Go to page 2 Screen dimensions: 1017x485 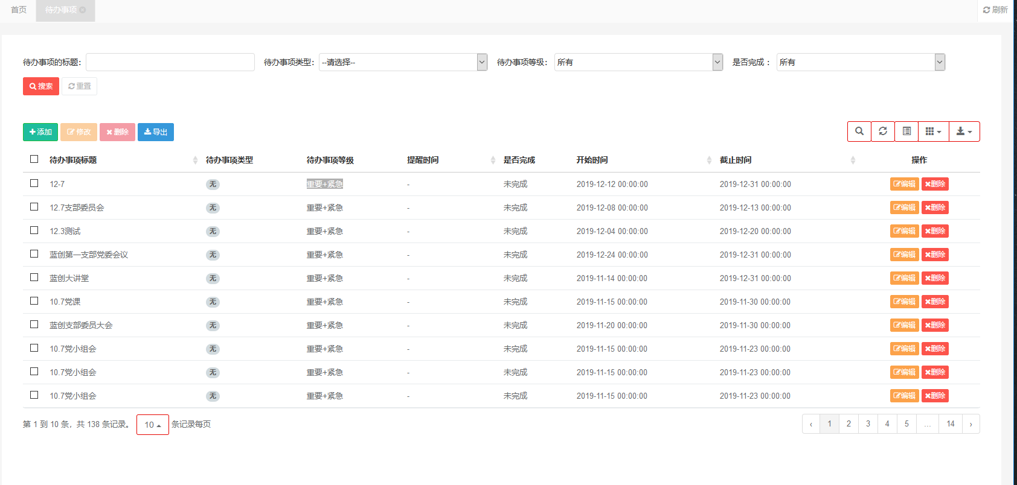coord(849,424)
